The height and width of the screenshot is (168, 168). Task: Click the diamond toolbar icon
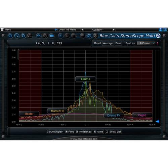[45, 36]
